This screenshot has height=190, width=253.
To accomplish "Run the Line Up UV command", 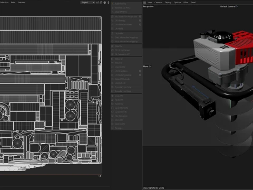I will pos(126,67).
